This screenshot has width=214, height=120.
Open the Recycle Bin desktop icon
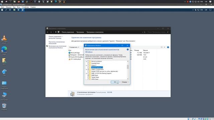pyautogui.click(x=4, y=107)
